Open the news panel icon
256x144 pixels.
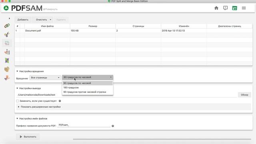coord(235,8)
